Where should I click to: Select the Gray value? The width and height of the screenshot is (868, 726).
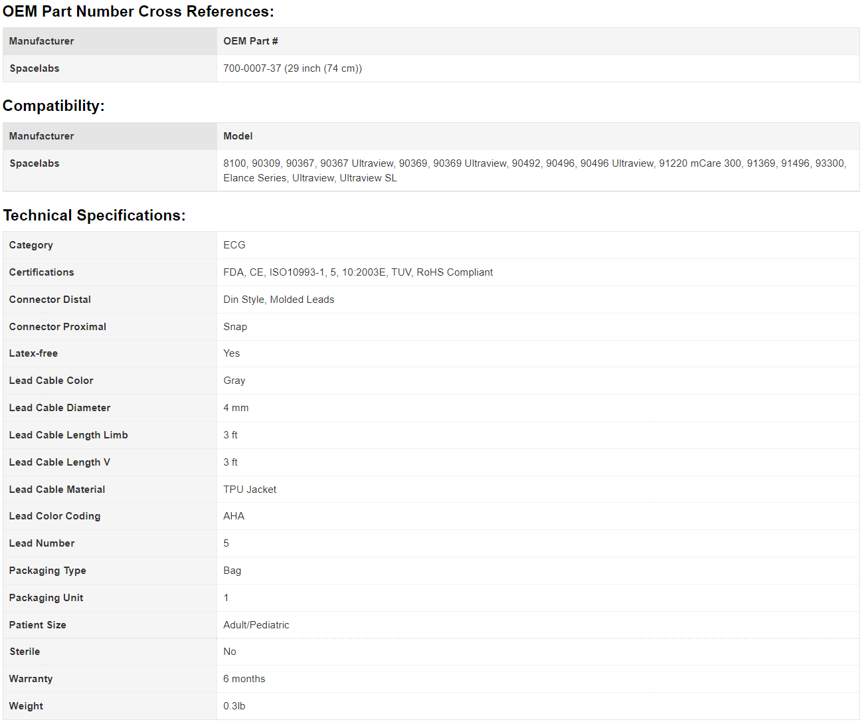point(234,381)
